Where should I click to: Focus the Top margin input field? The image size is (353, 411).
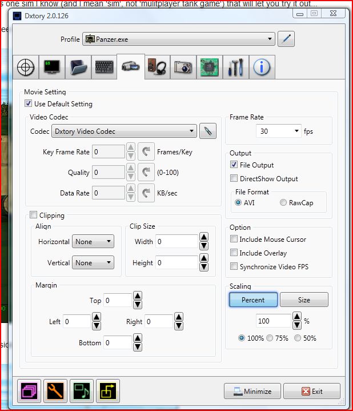pos(118,300)
